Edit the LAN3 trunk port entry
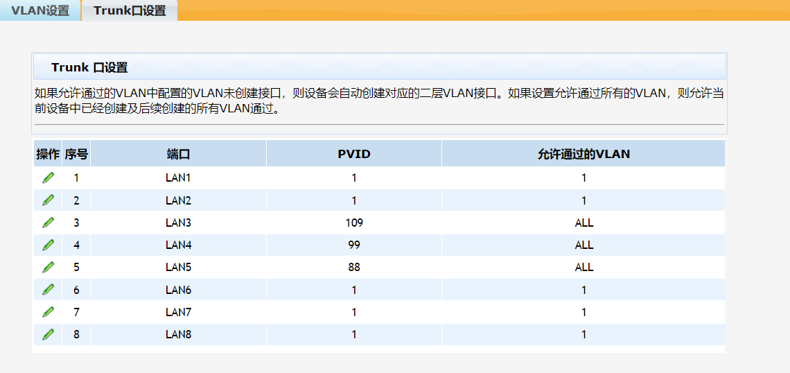This screenshot has width=790, height=373. [x=48, y=223]
